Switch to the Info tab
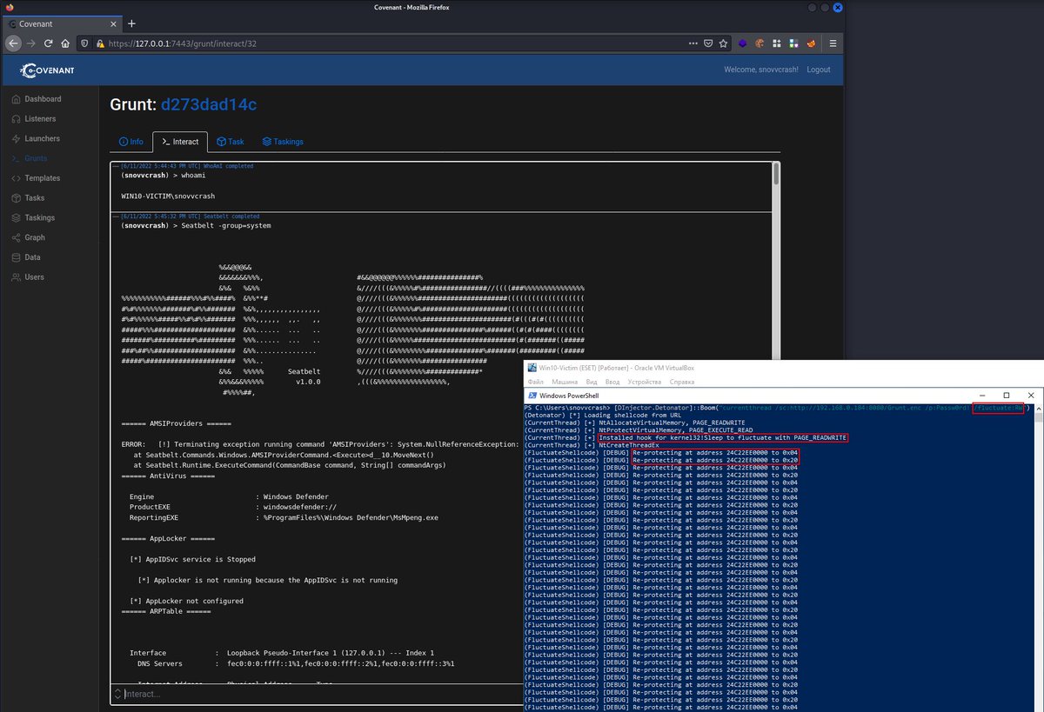The height and width of the screenshot is (712, 1044). [x=131, y=142]
